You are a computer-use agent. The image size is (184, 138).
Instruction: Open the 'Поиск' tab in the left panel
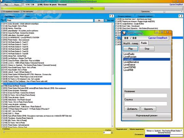(28, 16)
